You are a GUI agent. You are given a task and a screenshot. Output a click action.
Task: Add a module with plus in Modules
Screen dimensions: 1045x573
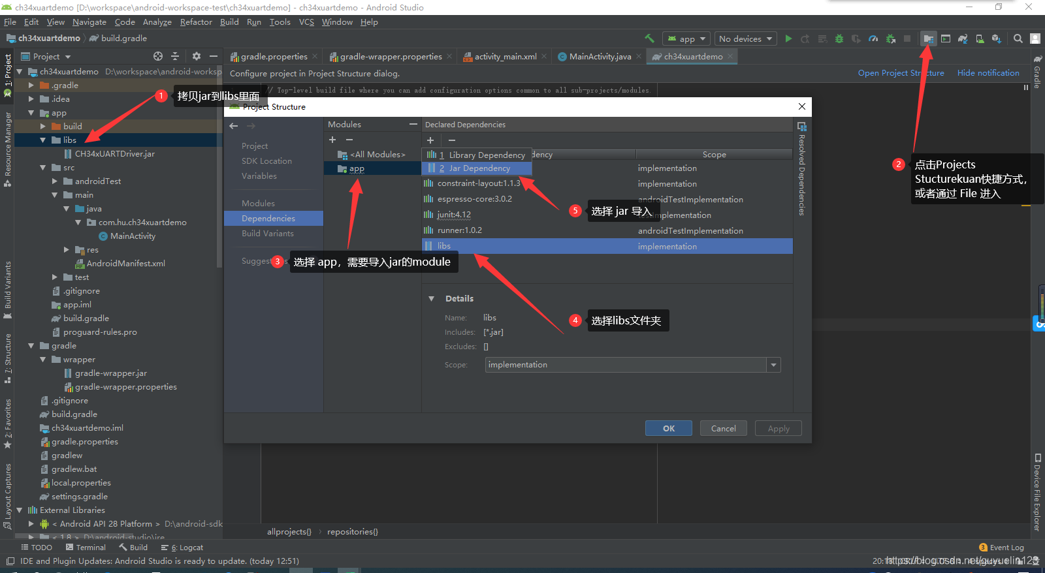pyautogui.click(x=332, y=140)
